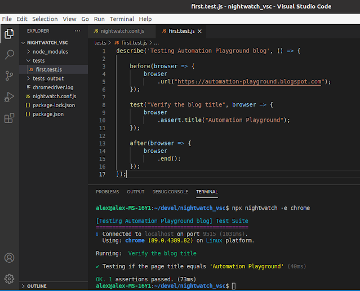Click JS icon on nightwatch.conf.js tab
Image resolution: width=360 pixels, height=291 pixels.
(x=96, y=31)
